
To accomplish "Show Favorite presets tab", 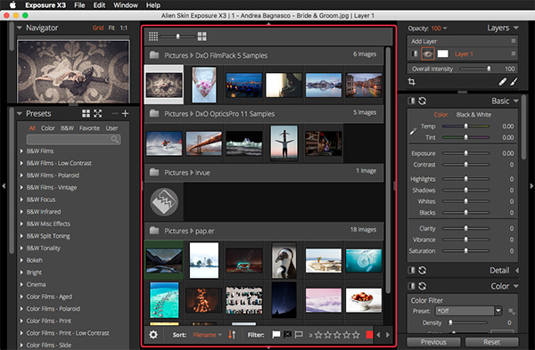I will (89, 128).
